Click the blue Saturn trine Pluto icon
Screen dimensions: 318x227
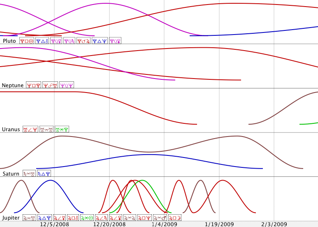pyautogui.click(x=44, y=174)
